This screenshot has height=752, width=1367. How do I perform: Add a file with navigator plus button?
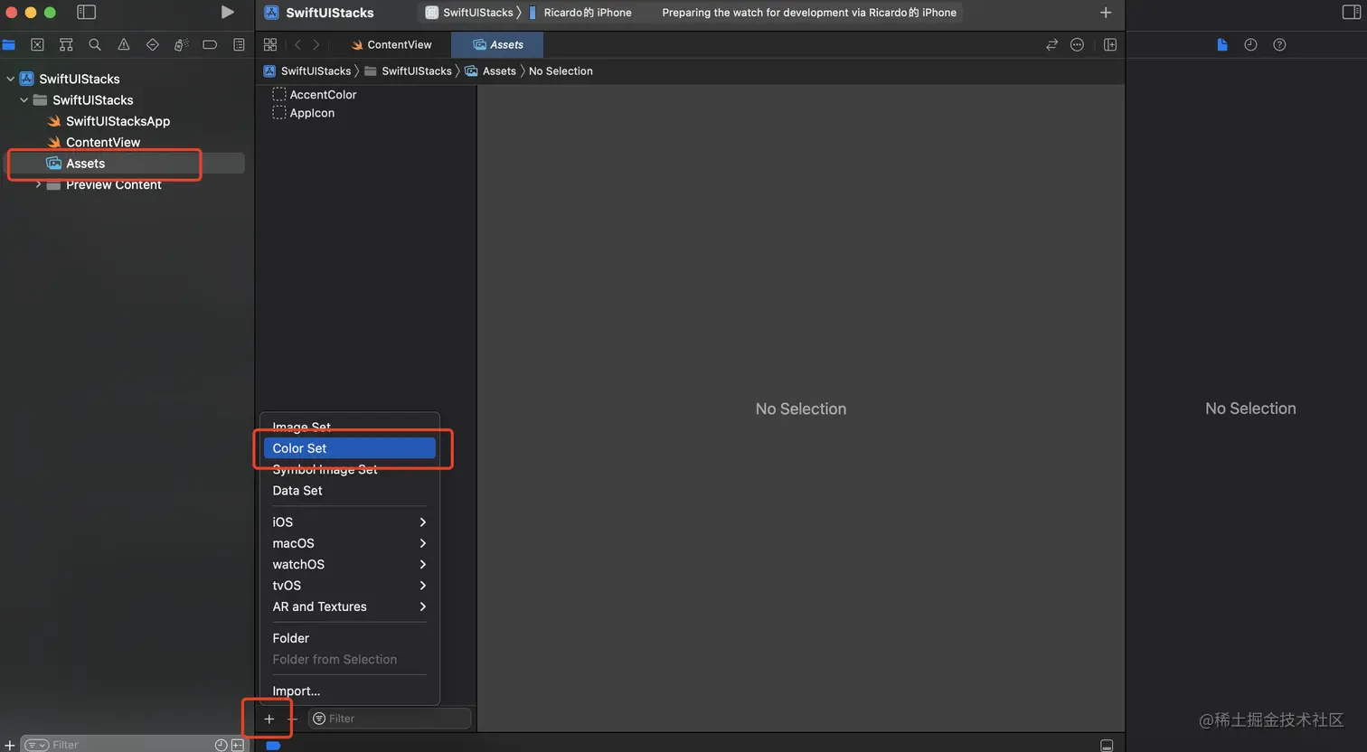click(x=9, y=745)
